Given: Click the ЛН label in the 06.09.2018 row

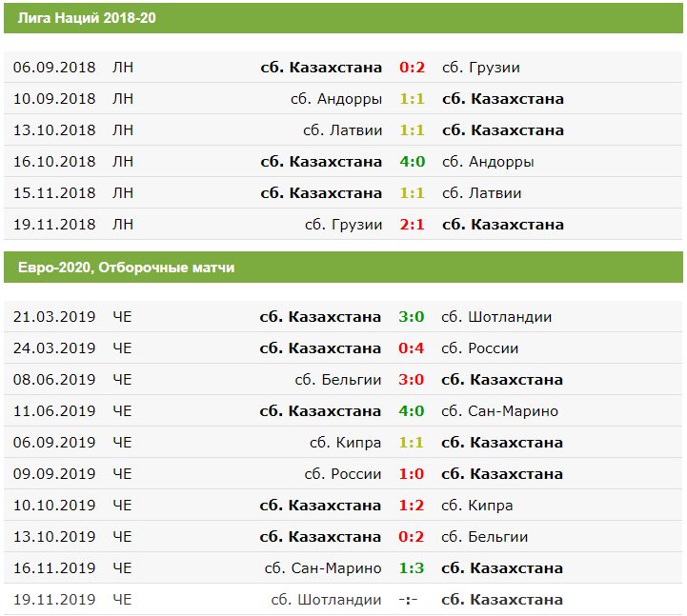Looking at the screenshot, I should (x=123, y=68).
